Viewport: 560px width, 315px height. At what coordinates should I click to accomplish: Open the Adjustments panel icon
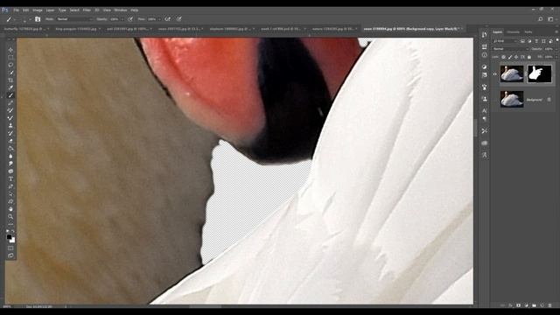click(x=484, y=66)
